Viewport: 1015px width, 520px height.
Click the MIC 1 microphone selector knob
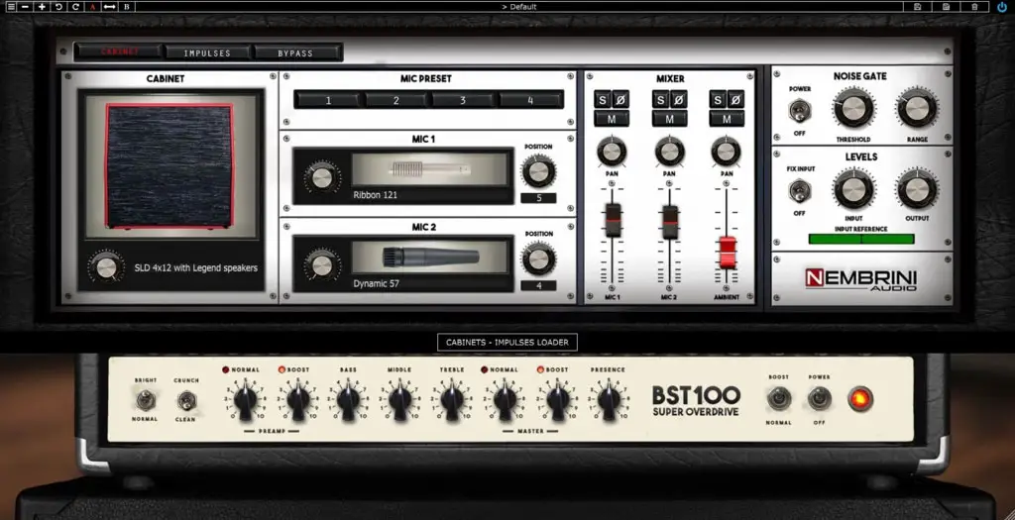point(322,177)
